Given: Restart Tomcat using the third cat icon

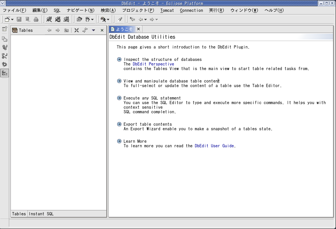Looking at the screenshot, I should [x=66, y=19].
